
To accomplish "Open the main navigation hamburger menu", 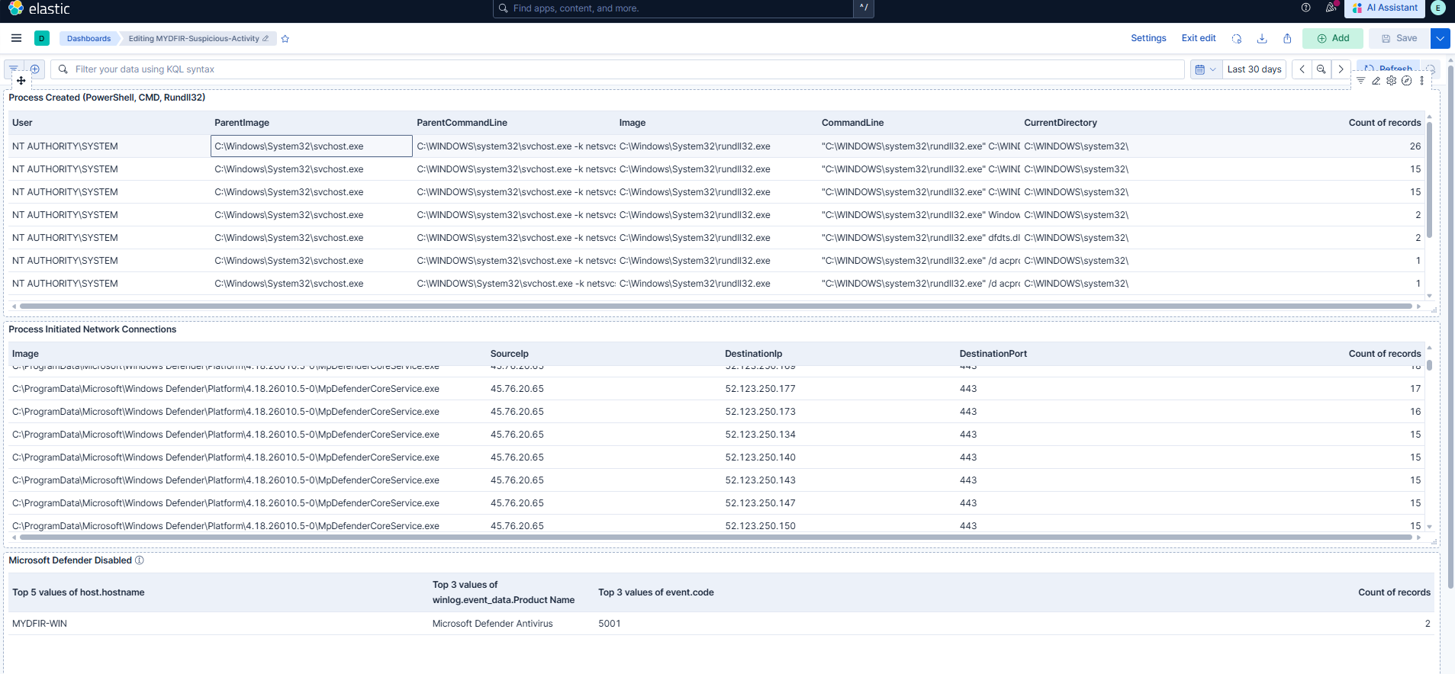I will tap(16, 38).
